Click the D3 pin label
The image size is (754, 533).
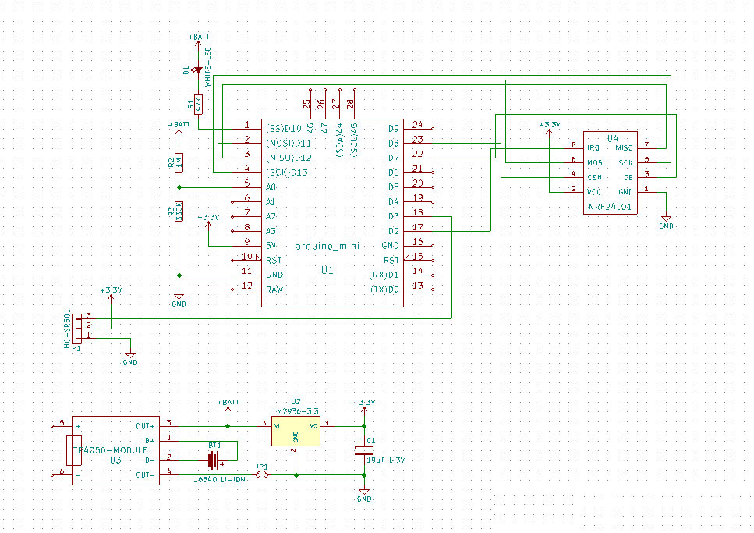[393, 217]
